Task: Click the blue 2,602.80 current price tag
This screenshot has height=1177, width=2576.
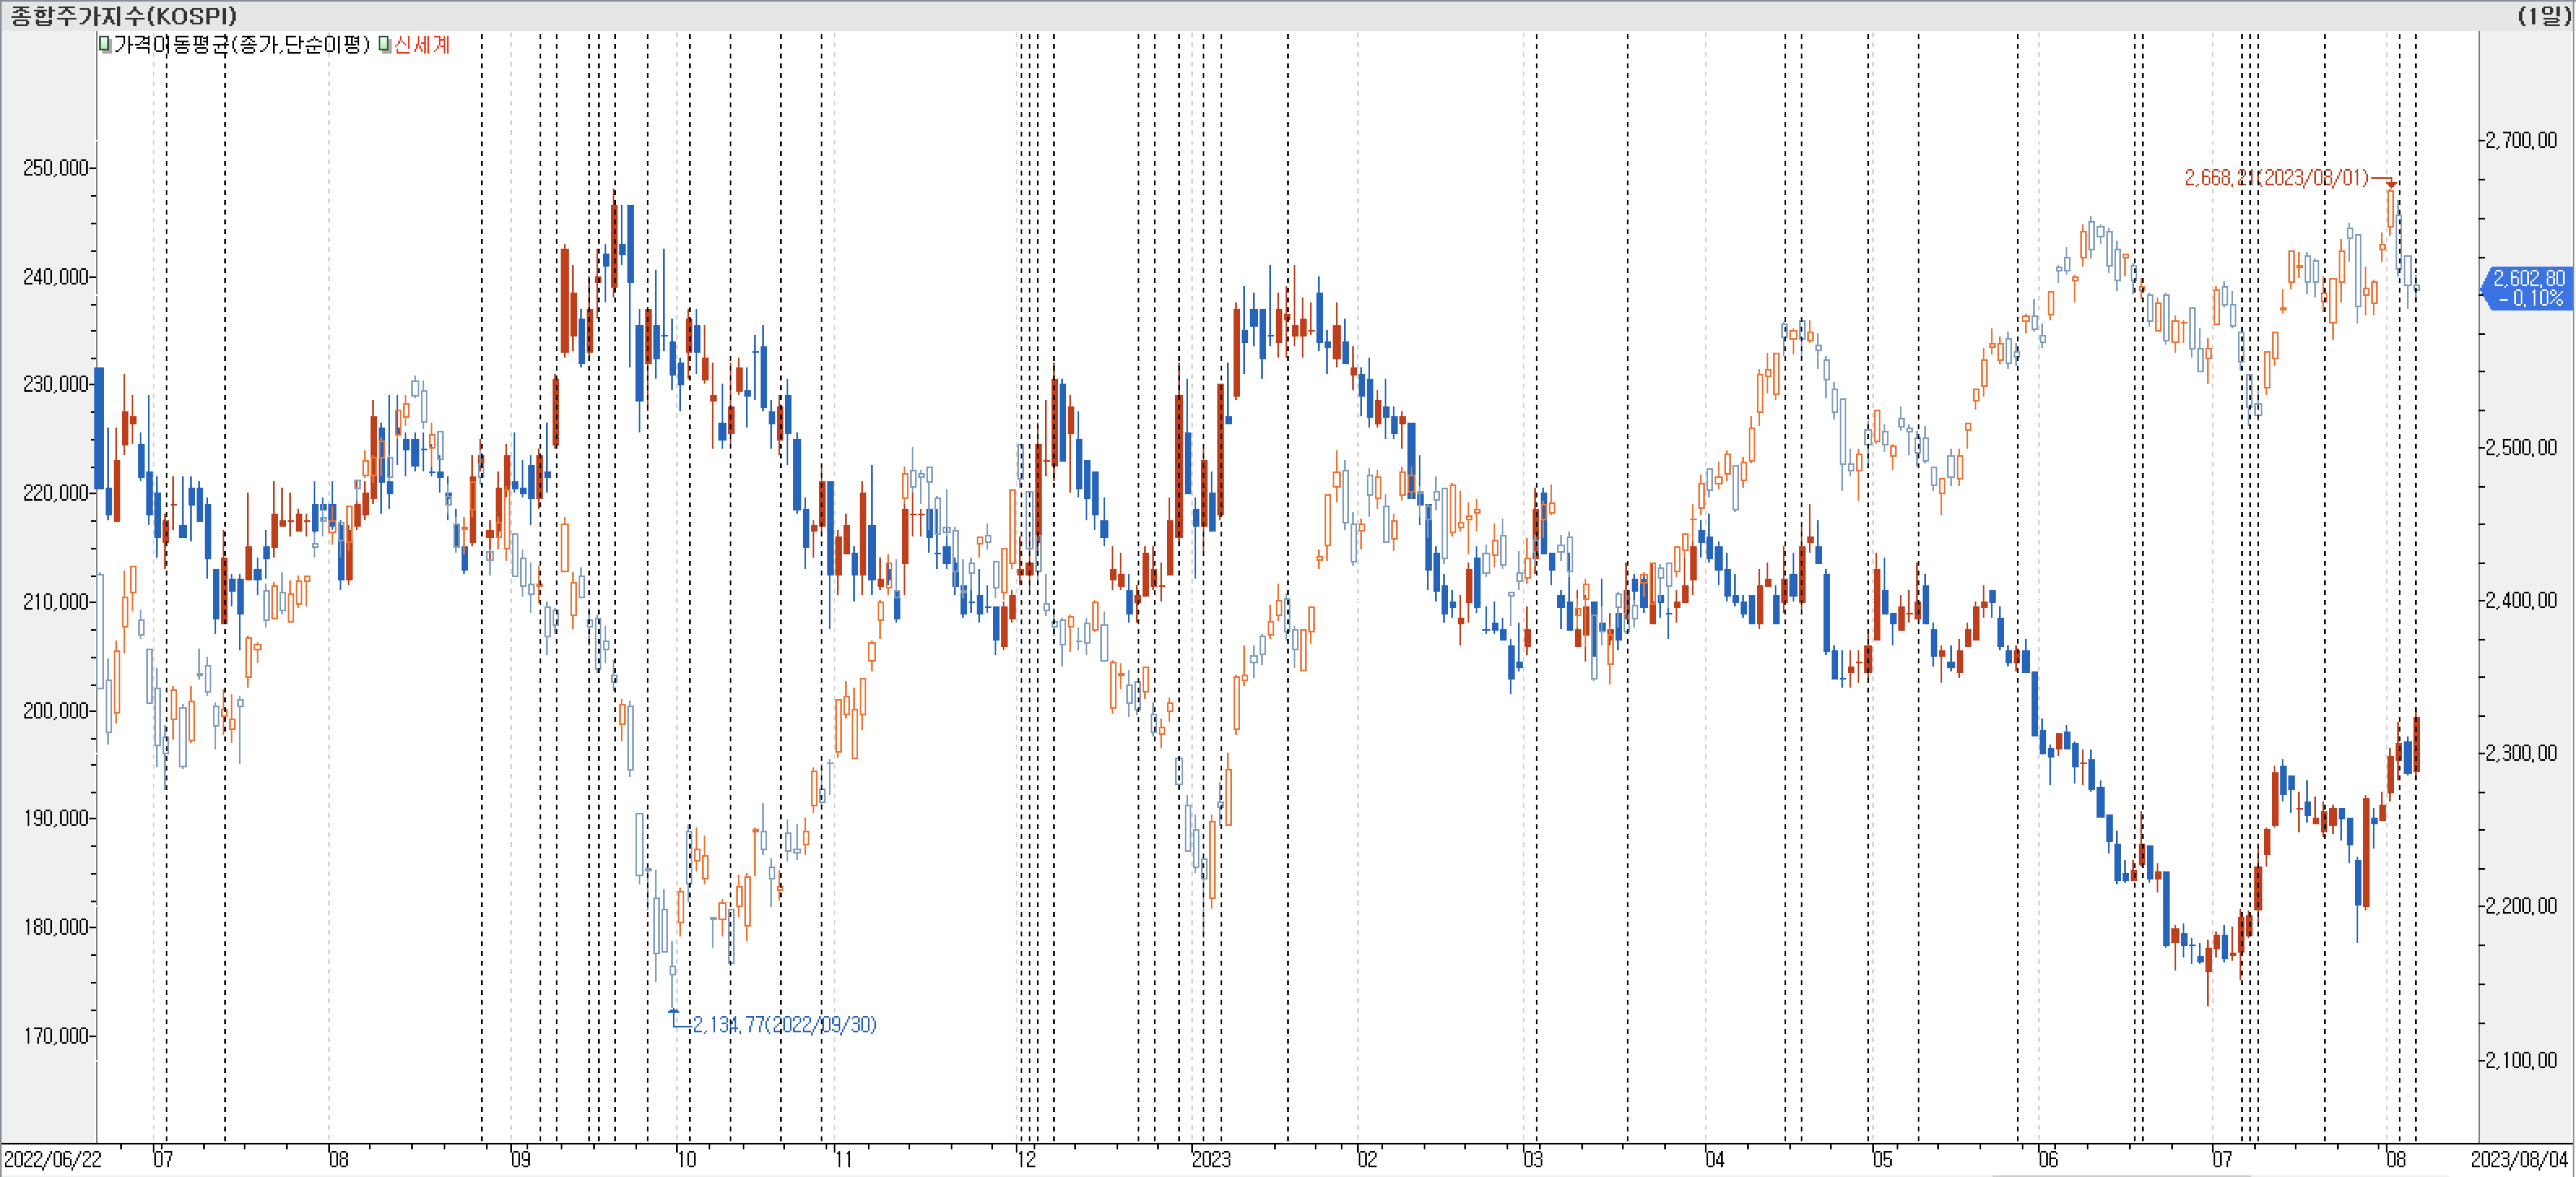Action: coord(2527,287)
